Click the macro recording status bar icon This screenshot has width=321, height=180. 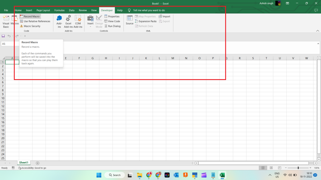[13, 168]
